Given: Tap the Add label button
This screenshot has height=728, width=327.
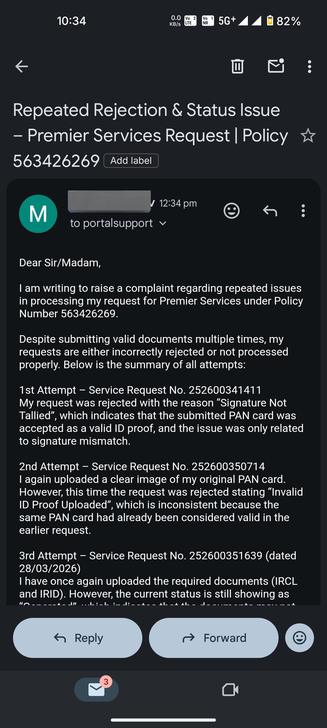Looking at the screenshot, I should 131,161.
